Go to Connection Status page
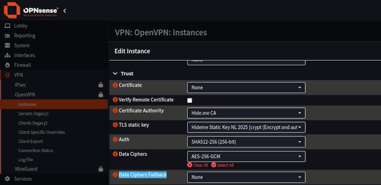 point(36,151)
